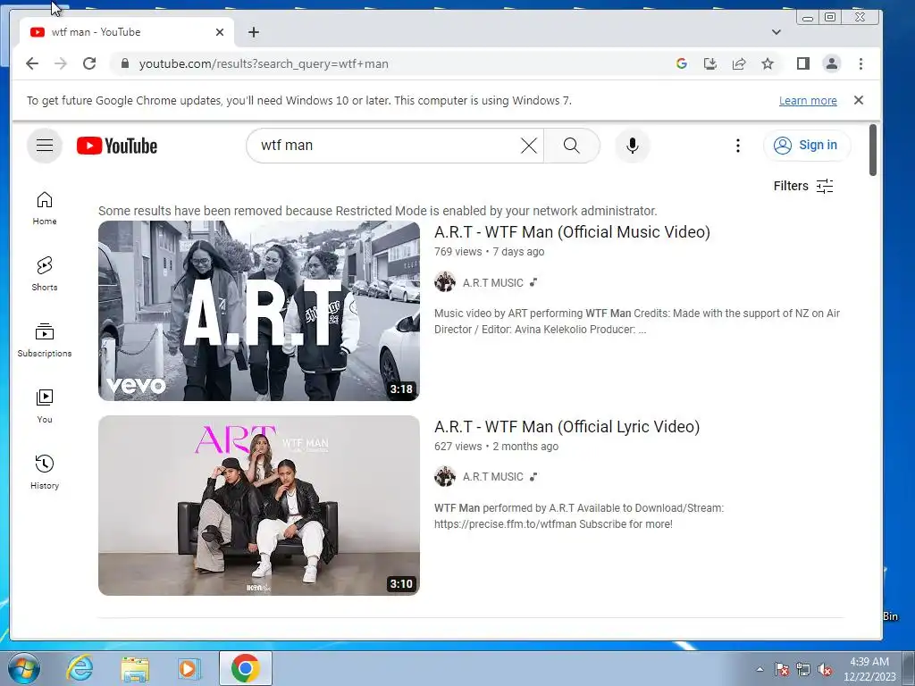The width and height of the screenshot is (915, 686).
Task: Open Windows Explorer from the taskbar
Action: click(135, 669)
